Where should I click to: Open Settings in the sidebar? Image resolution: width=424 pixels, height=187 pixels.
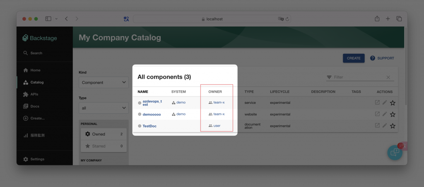tap(34, 159)
